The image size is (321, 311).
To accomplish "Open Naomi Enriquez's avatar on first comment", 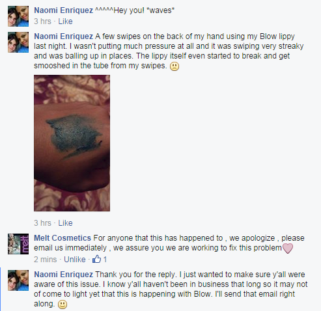I will 18,16.
